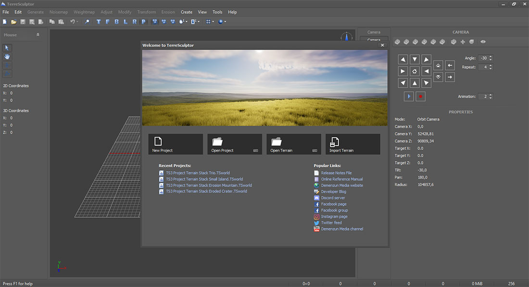This screenshot has height=287, width=529.
Task: Open the undo history dropdown arrow
Action: pyautogui.click(x=77, y=22)
